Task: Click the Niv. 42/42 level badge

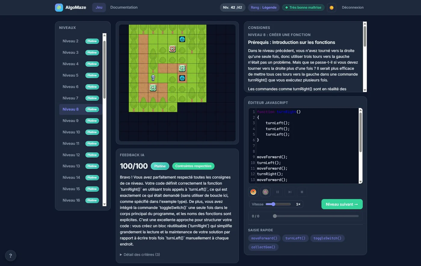Action: click(232, 8)
